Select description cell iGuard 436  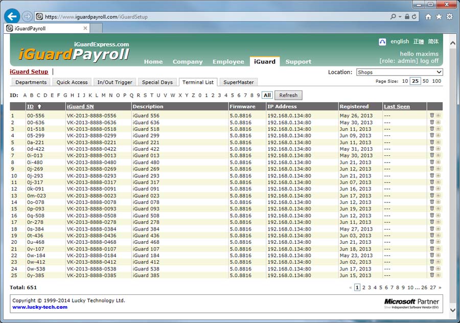tap(146, 235)
